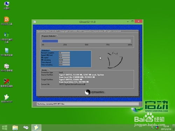
Task: Click the Ghost32 11.0 title bar
Action: click(x=87, y=22)
